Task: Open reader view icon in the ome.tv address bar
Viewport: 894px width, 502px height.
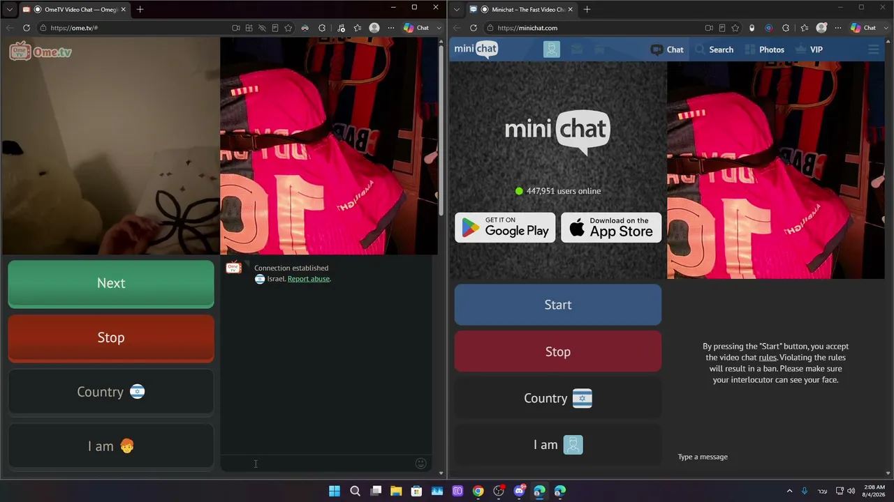Action: 275,28
